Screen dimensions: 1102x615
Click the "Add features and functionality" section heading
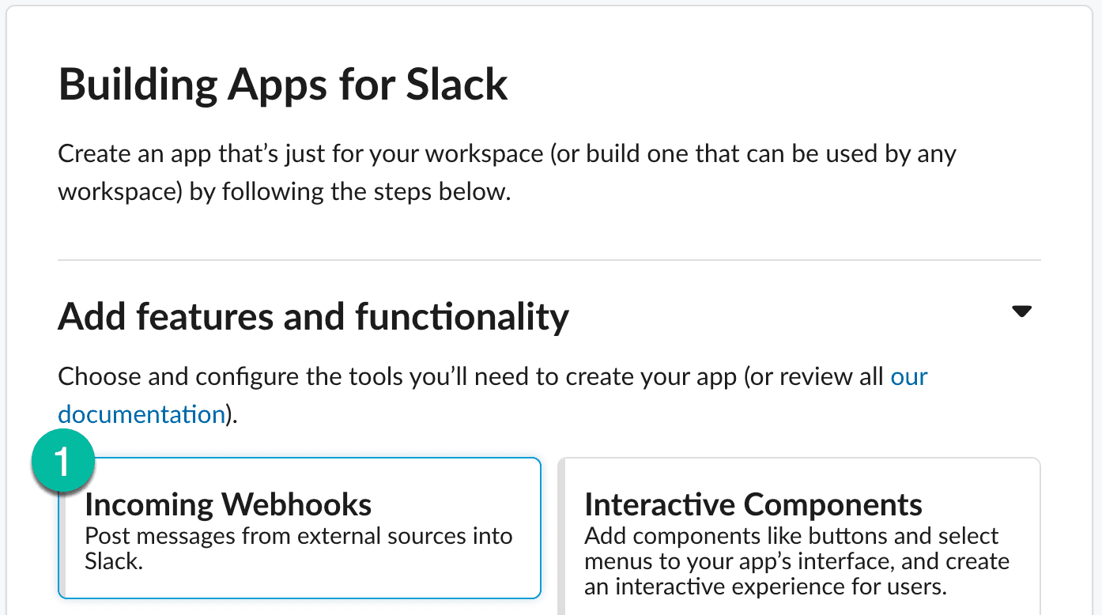pos(313,317)
